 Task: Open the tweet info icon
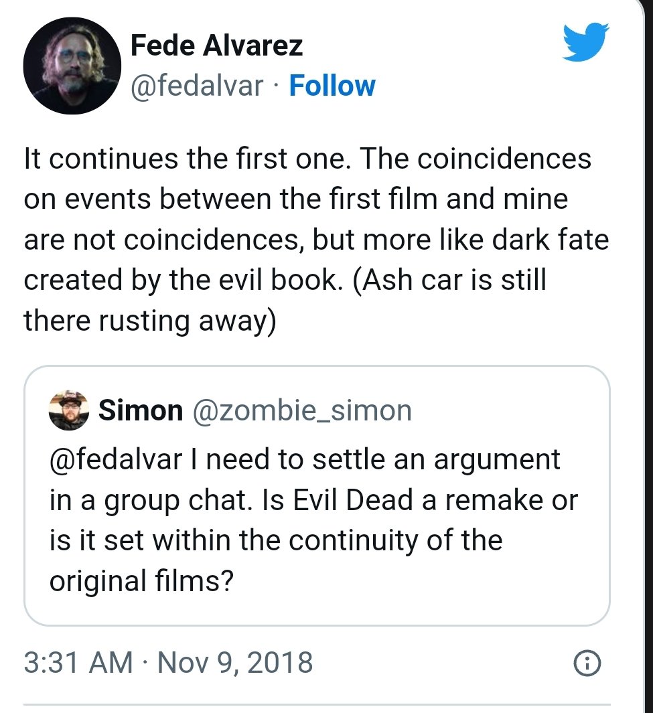(x=587, y=663)
